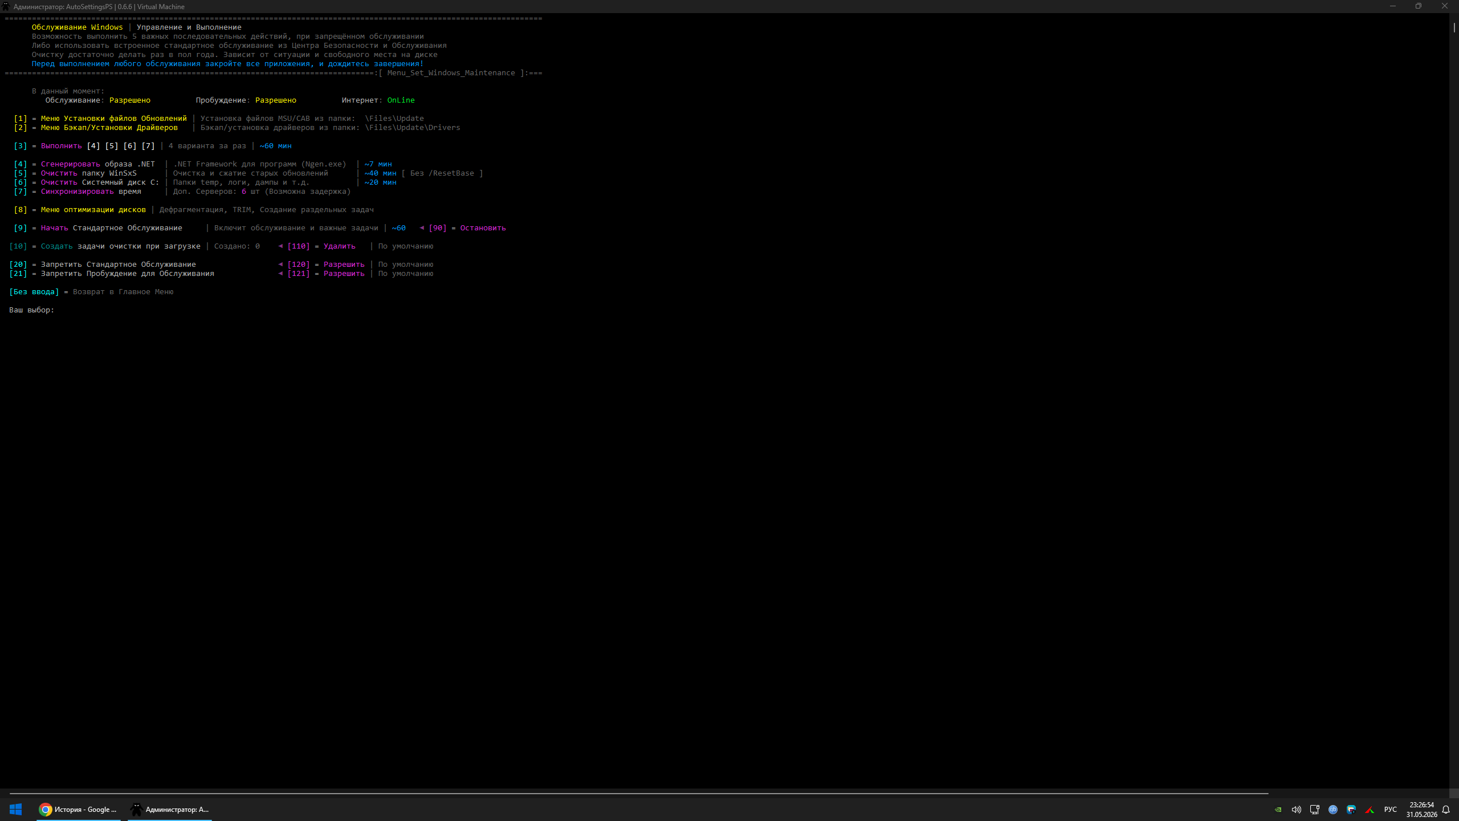Click 'Menu_Set_Windows_Maintenance' label

(x=451, y=73)
